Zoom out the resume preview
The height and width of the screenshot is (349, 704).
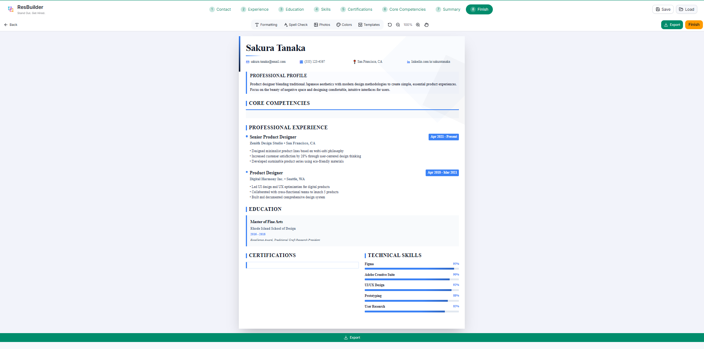398,25
